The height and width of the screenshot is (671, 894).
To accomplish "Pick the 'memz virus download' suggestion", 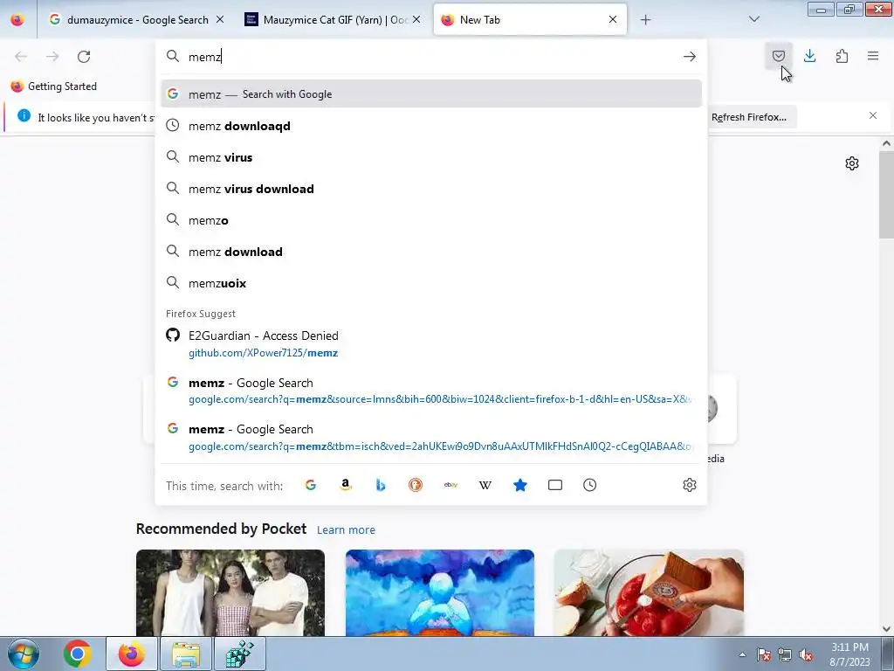I will [x=431, y=189].
